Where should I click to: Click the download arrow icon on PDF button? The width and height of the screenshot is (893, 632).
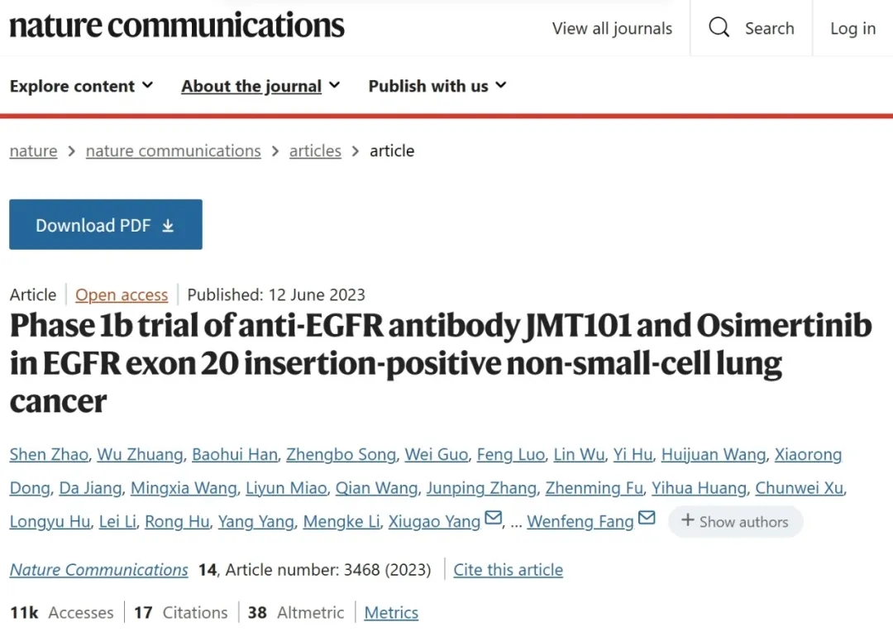point(168,225)
